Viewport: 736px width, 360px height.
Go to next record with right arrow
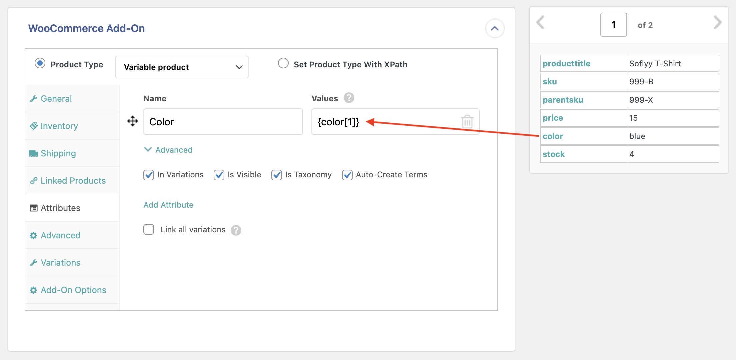pyautogui.click(x=717, y=23)
